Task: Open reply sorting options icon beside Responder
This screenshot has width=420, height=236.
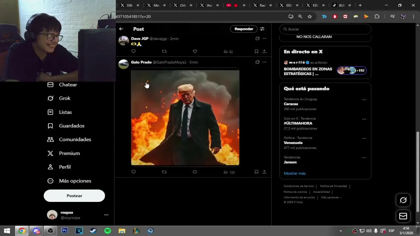Action: pyautogui.click(x=262, y=29)
